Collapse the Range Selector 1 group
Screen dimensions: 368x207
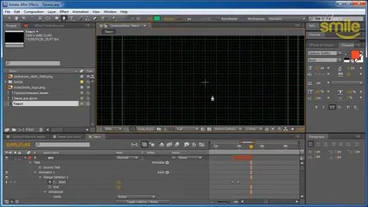point(40,178)
